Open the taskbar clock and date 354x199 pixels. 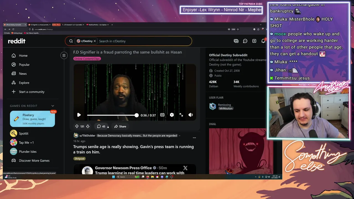[x=275, y=177]
